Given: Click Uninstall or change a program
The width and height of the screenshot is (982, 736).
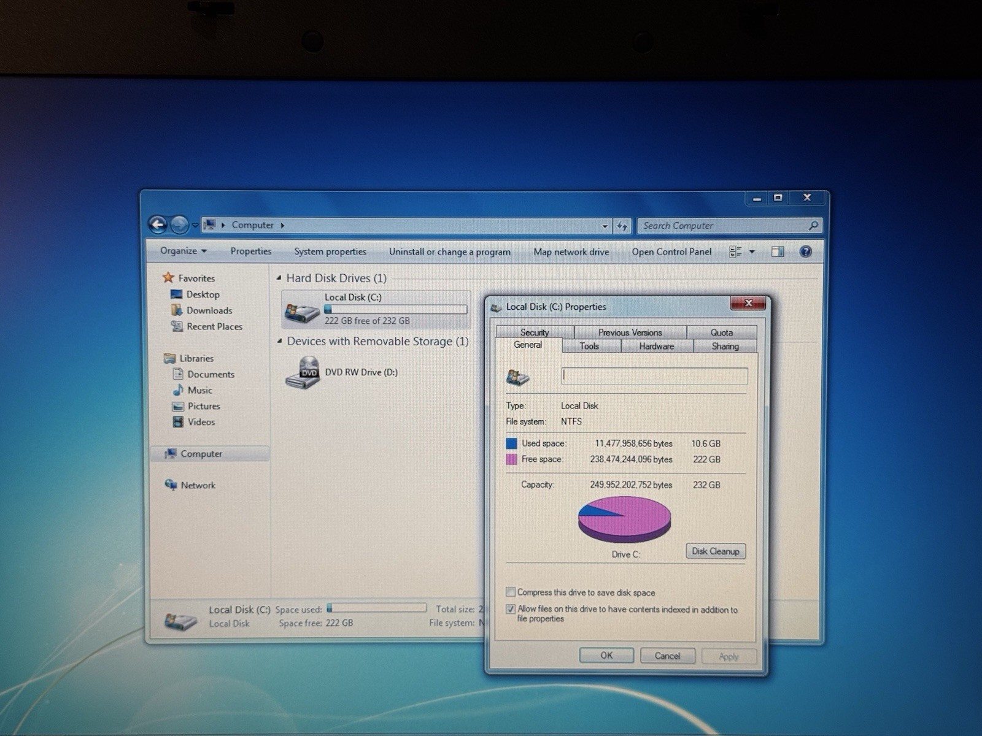Looking at the screenshot, I should point(449,251).
